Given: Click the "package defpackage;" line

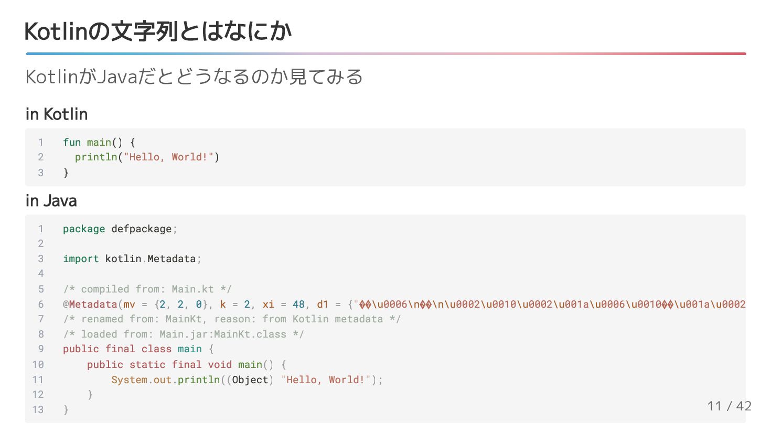Looking at the screenshot, I should (x=120, y=229).
